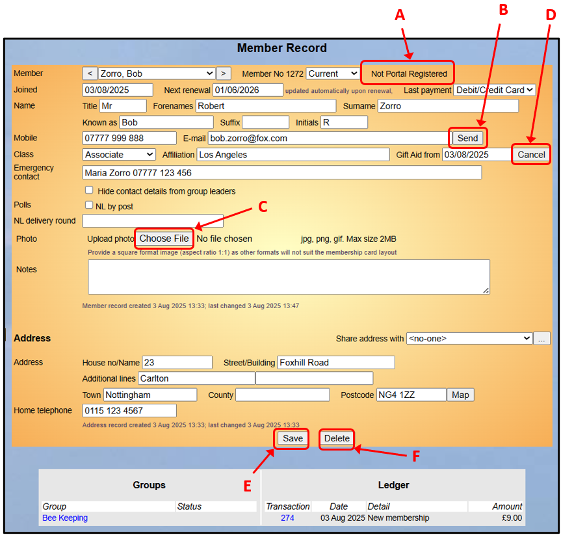
Task: Open the Member name dropdown
Action: point(156,74)
